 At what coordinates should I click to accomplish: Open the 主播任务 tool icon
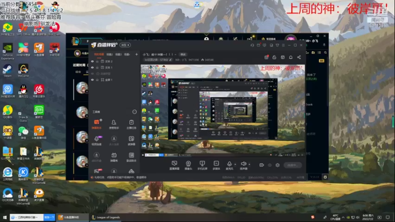click(131, 124)
